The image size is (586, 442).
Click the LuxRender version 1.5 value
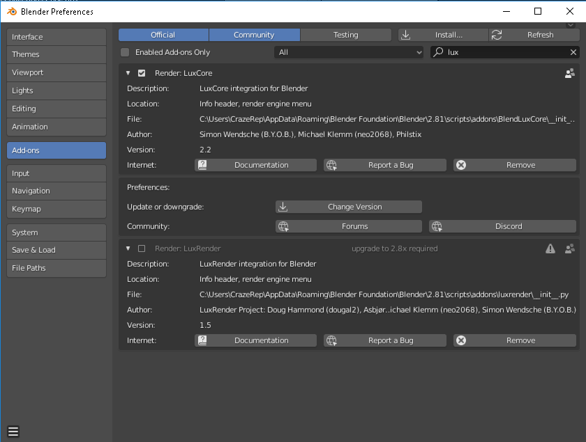205,325
